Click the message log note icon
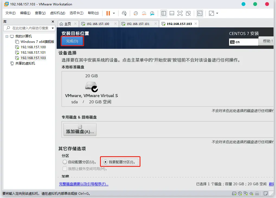 coord(266,194)
